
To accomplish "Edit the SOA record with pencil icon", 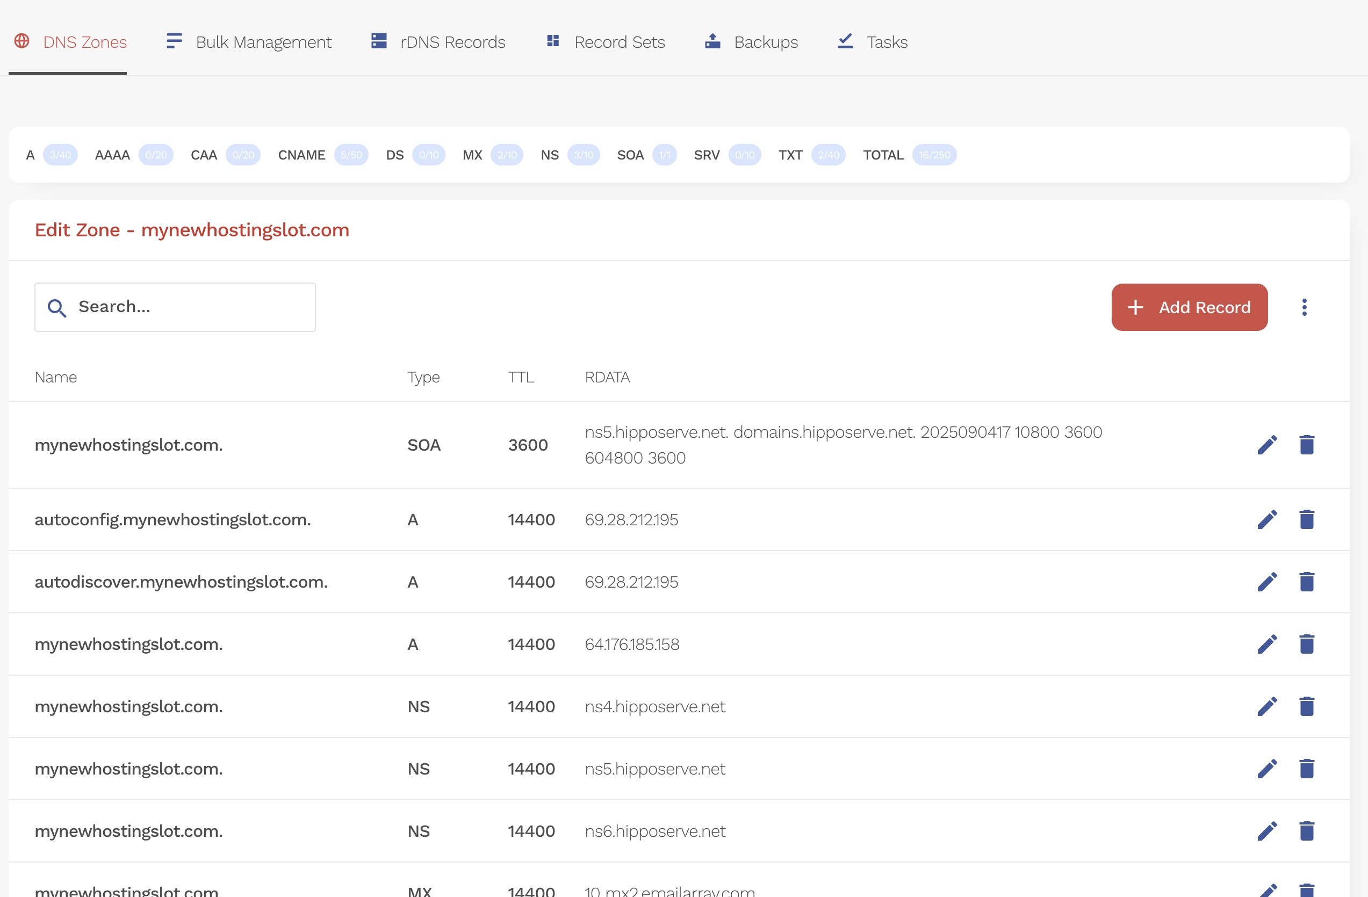I will [x=1267, y=445].
